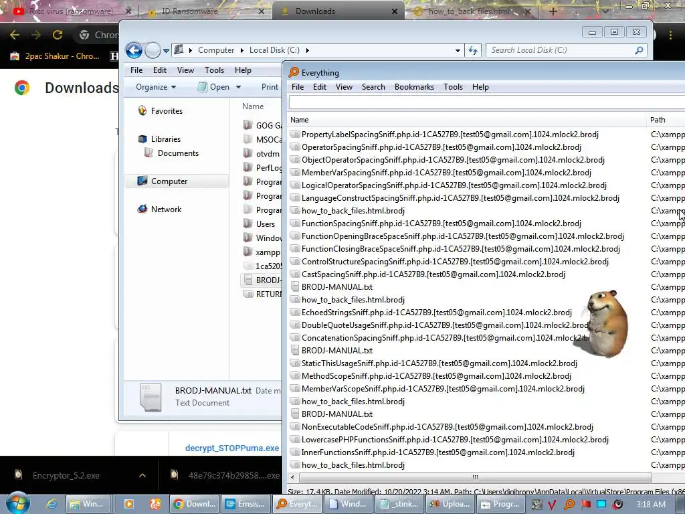The width and height of the screenshot is (685, 514).
Task: Click the Windows Start orb
Action: coord(18,503)
